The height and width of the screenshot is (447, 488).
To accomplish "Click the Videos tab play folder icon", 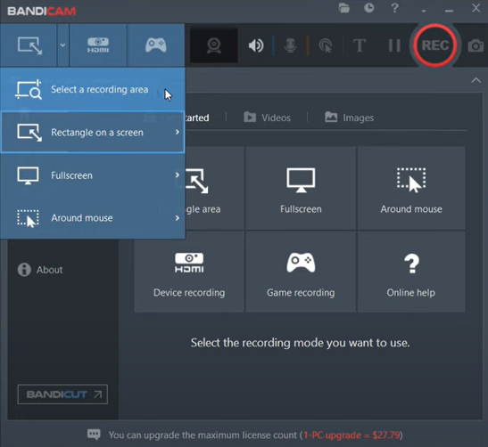I will [x=250, y=118].
